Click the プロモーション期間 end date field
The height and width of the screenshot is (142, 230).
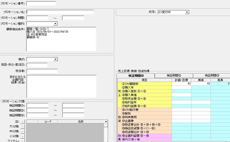[73, 18]
